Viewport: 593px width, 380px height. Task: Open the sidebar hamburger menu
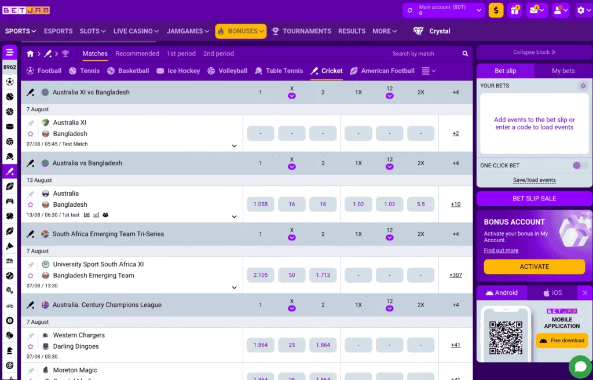(x=9, y=52)
